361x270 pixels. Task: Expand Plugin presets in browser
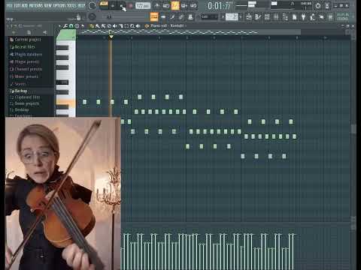click(x=24, y=61)
